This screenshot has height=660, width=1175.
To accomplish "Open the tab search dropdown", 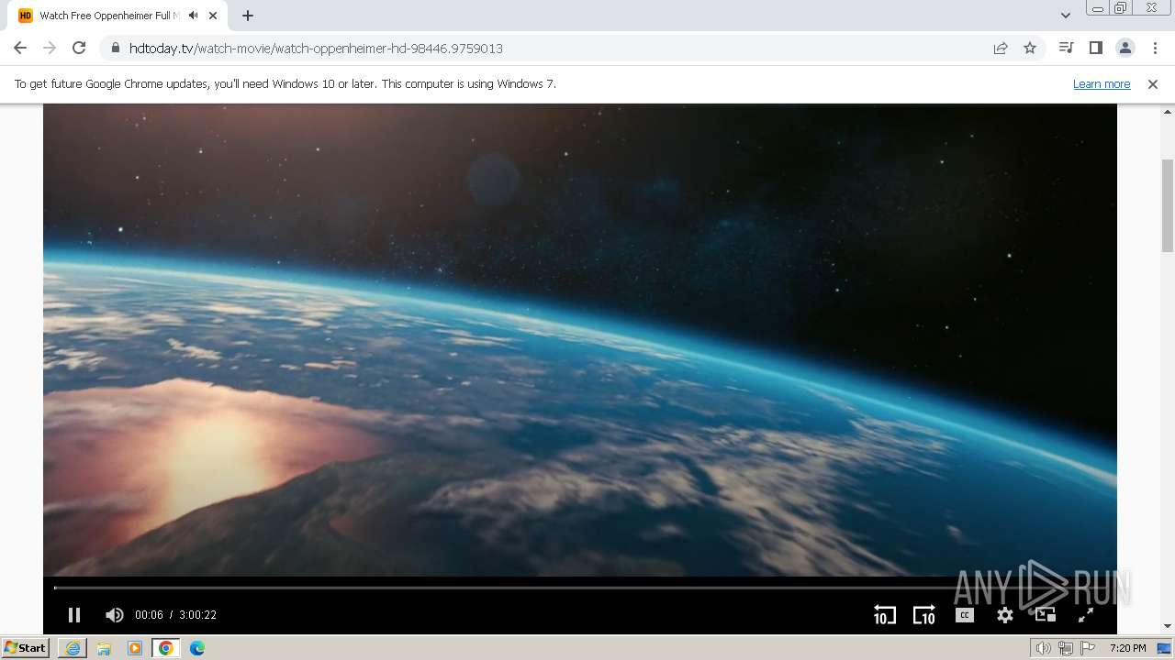I will [1066, 15].
